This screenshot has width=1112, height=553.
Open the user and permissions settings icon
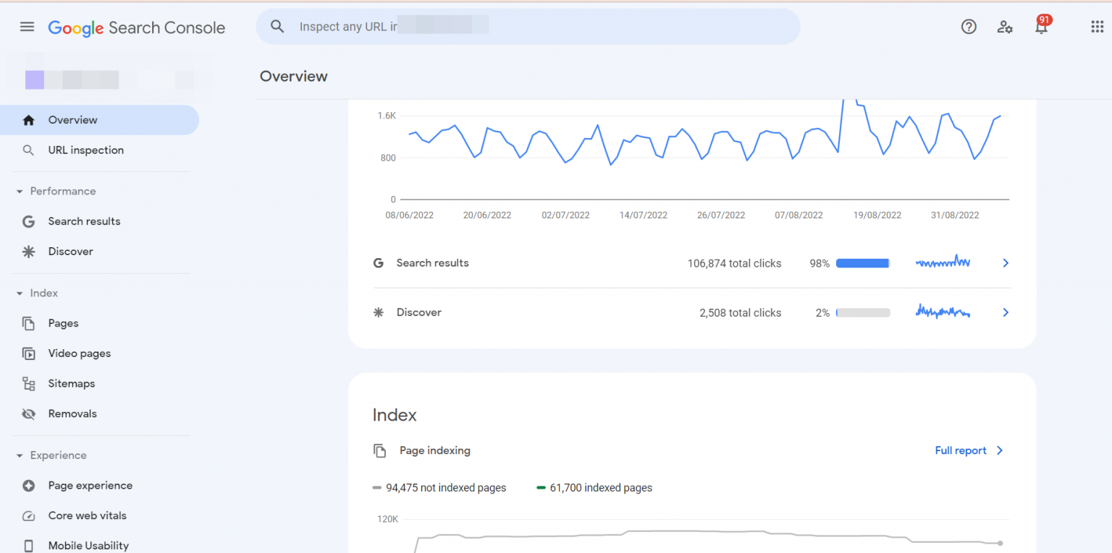click(1005, 27)
